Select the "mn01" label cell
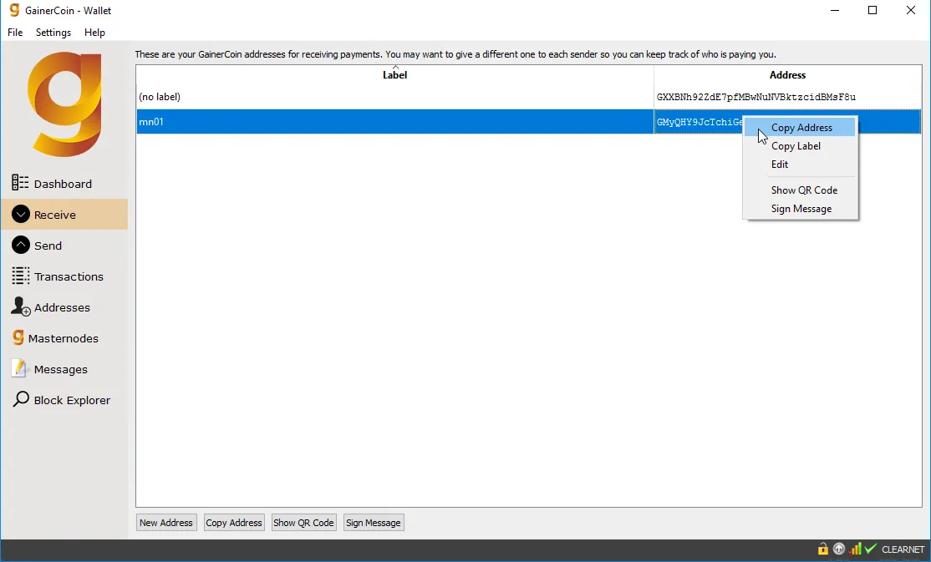Image resolution: width=931 pixels, height=562 pixels. coord(394,122)
